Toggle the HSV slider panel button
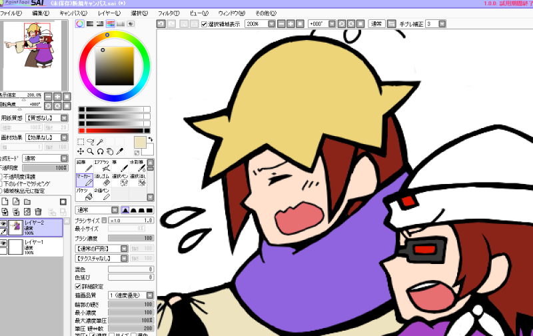 click(x=100, y=24)
